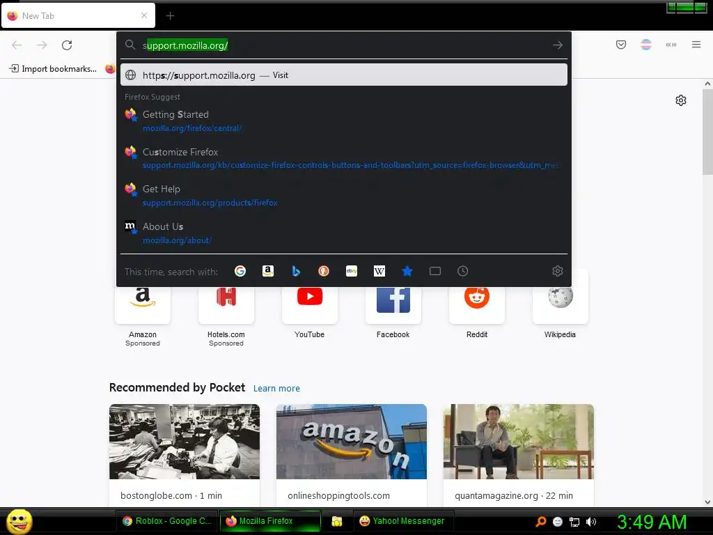Open the bostonglobe.com Pocket story
713x535 pixels.
[185, 455]
